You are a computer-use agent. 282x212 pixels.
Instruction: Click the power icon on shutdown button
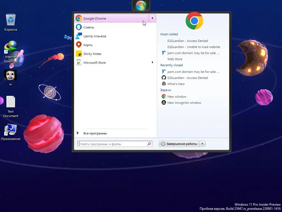tap(163, 144)
